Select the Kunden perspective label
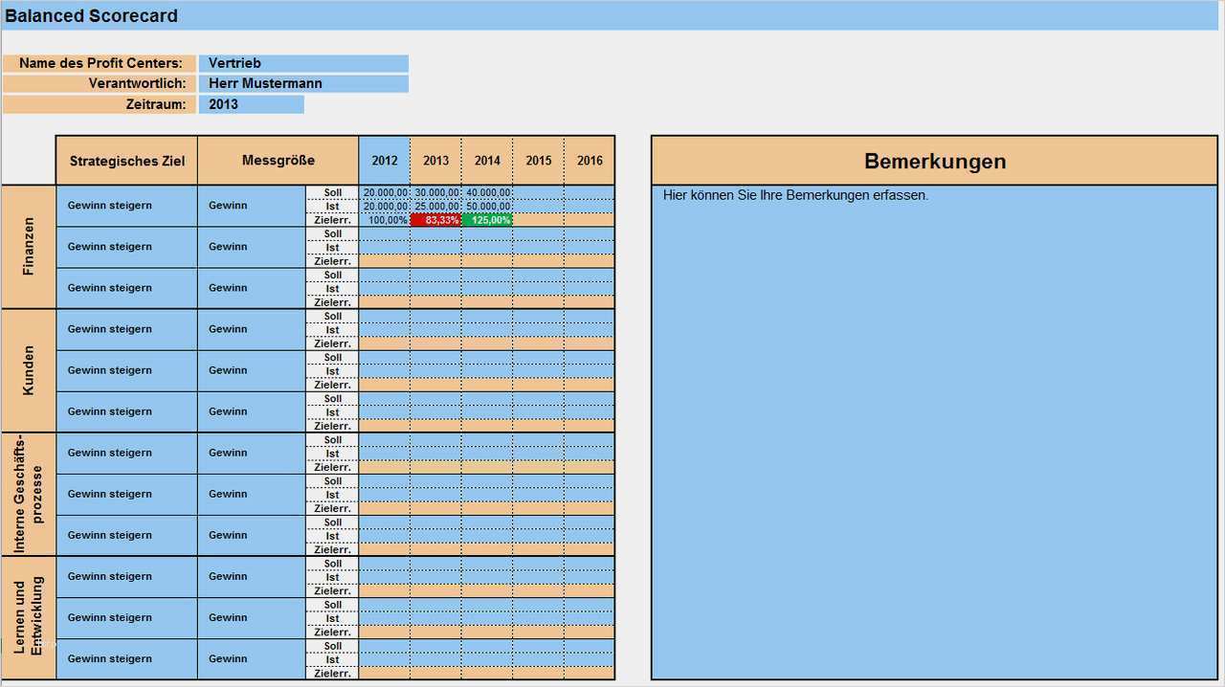 (x=28, y=369)
